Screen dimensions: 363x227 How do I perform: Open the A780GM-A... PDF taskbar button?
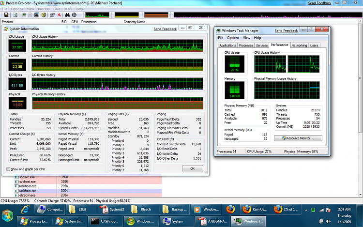[213, 222]
